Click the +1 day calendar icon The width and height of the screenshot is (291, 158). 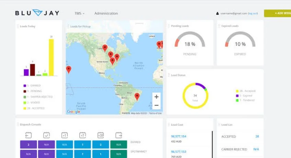pos(64,135)
